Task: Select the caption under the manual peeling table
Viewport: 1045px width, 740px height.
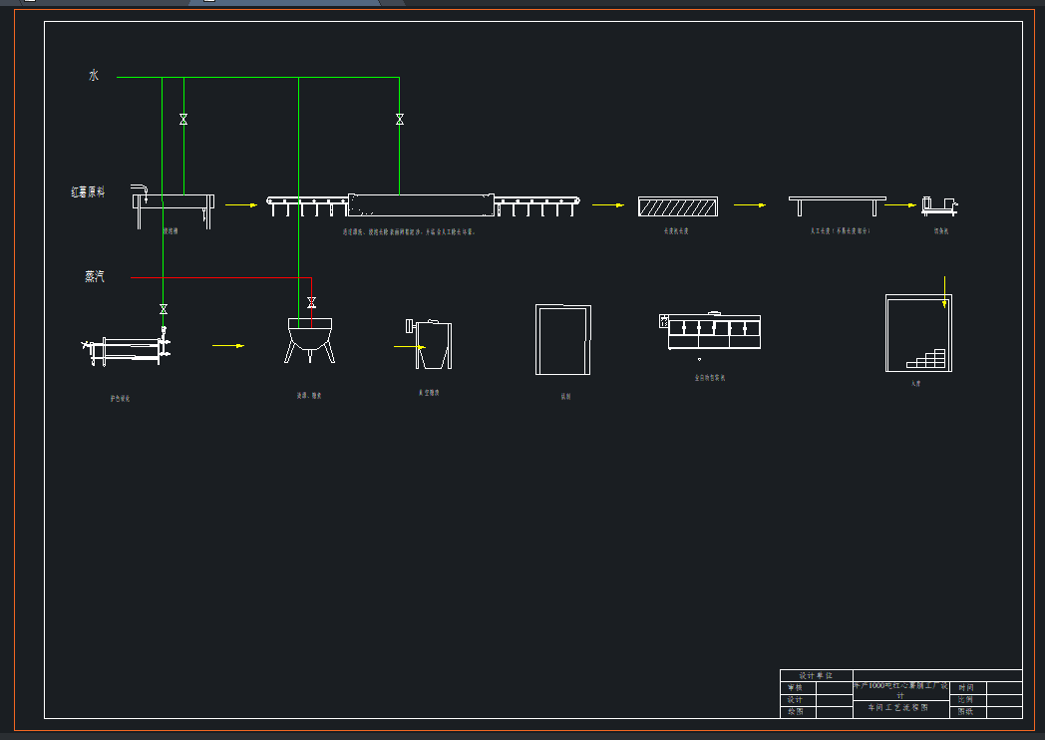Action: 841,231
